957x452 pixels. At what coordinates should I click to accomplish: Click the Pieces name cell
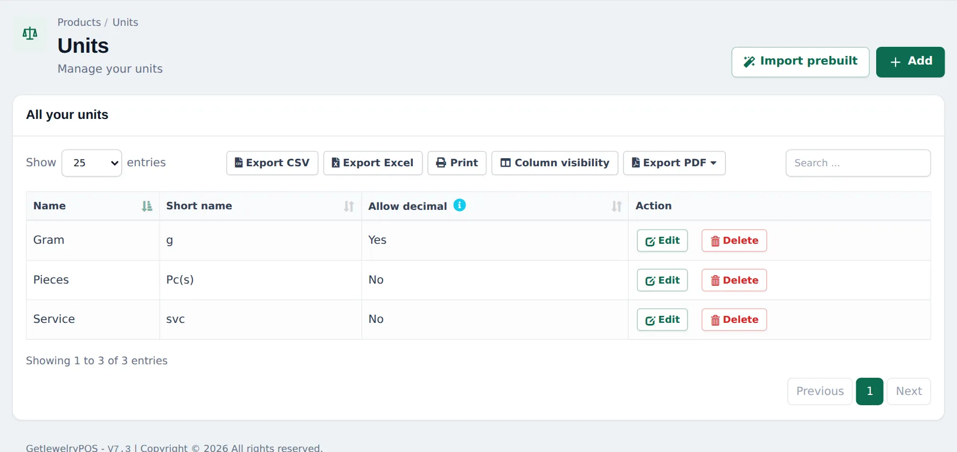point(93,280)
